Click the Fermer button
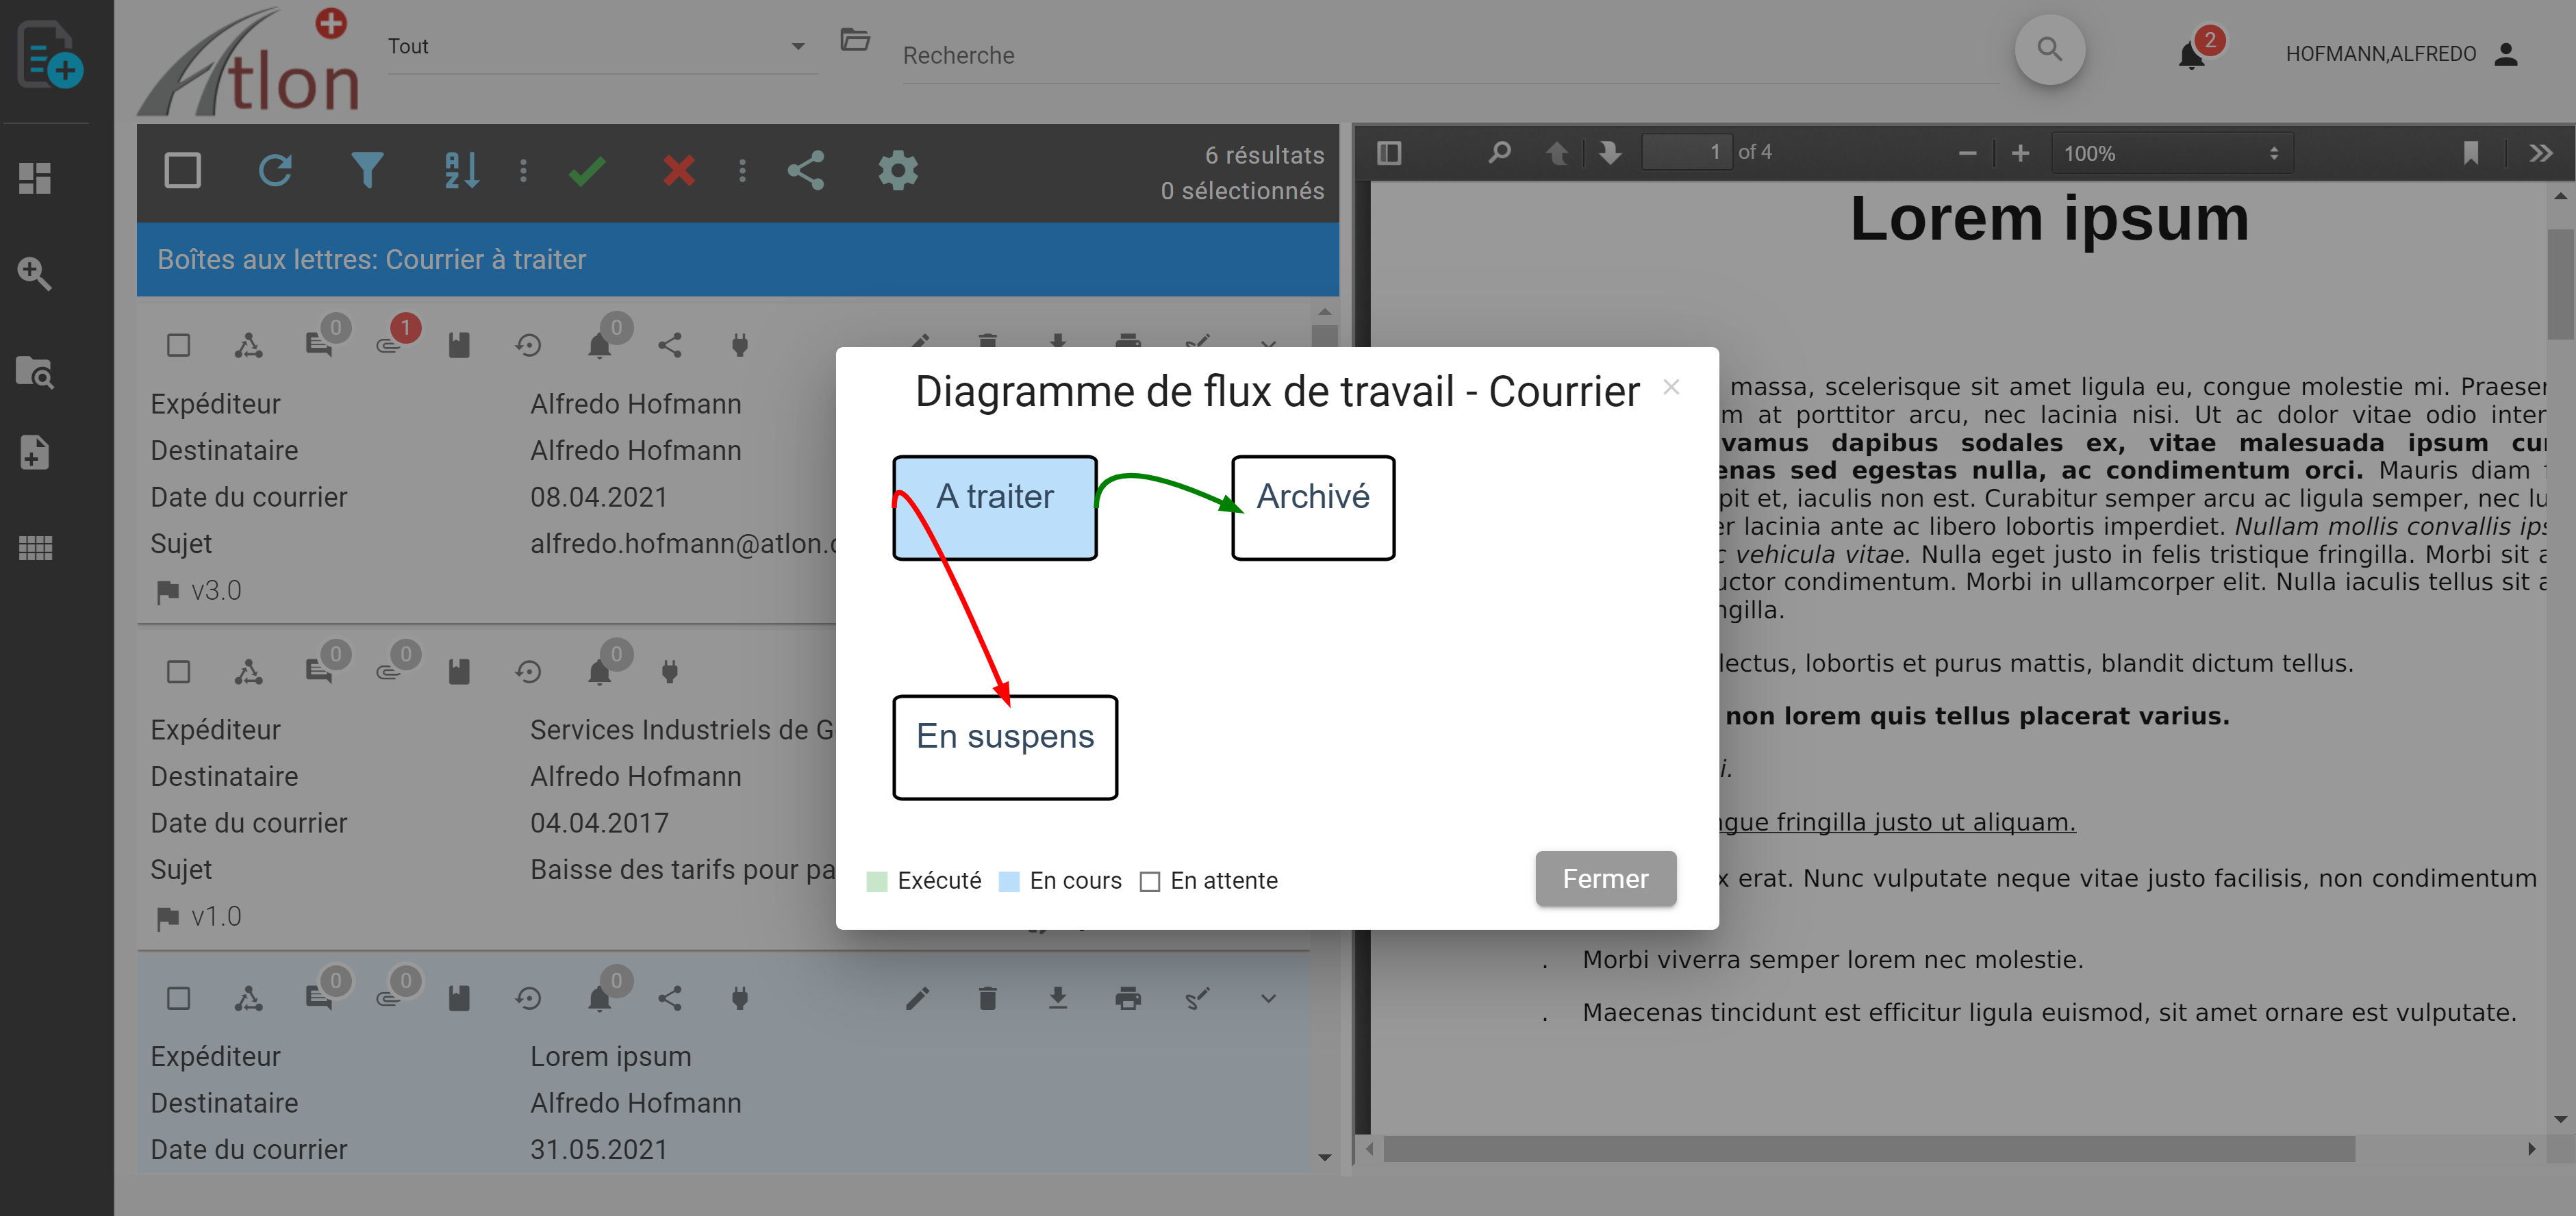2576x1216 pixels. click(1605, 879)
